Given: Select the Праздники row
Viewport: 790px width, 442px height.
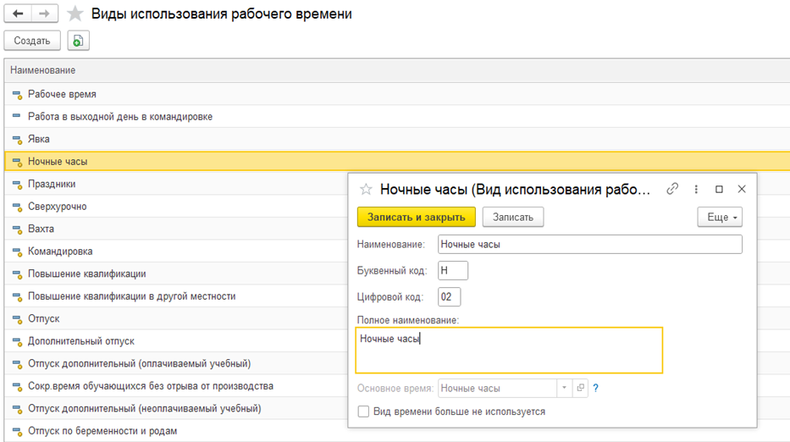Looking at the screenshot, I should 176,184.
